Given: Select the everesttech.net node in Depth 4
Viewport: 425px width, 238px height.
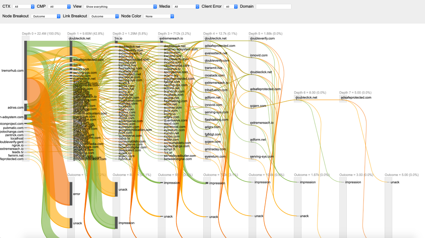Looking at the screenshot, I should click(216, 53).
